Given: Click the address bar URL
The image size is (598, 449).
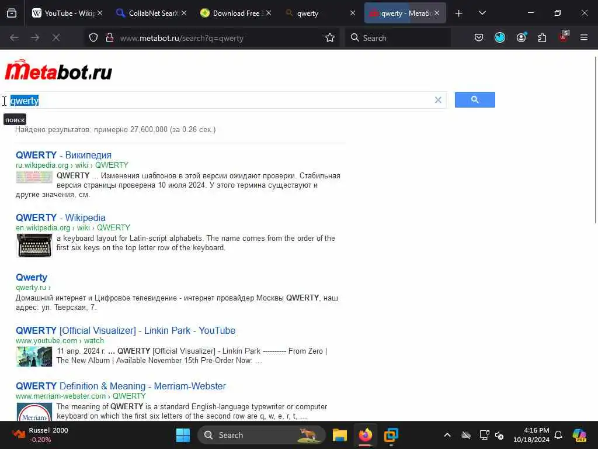Looking at the screenshot, I should 182,38.
